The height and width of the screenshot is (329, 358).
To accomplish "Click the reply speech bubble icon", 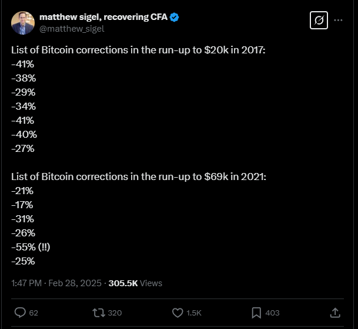I will [20, 313].
